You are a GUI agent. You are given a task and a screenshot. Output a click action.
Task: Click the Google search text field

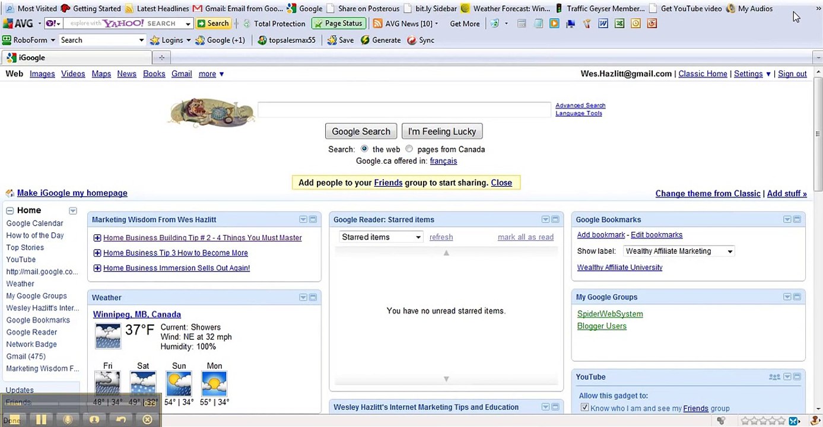coord(405,109)
